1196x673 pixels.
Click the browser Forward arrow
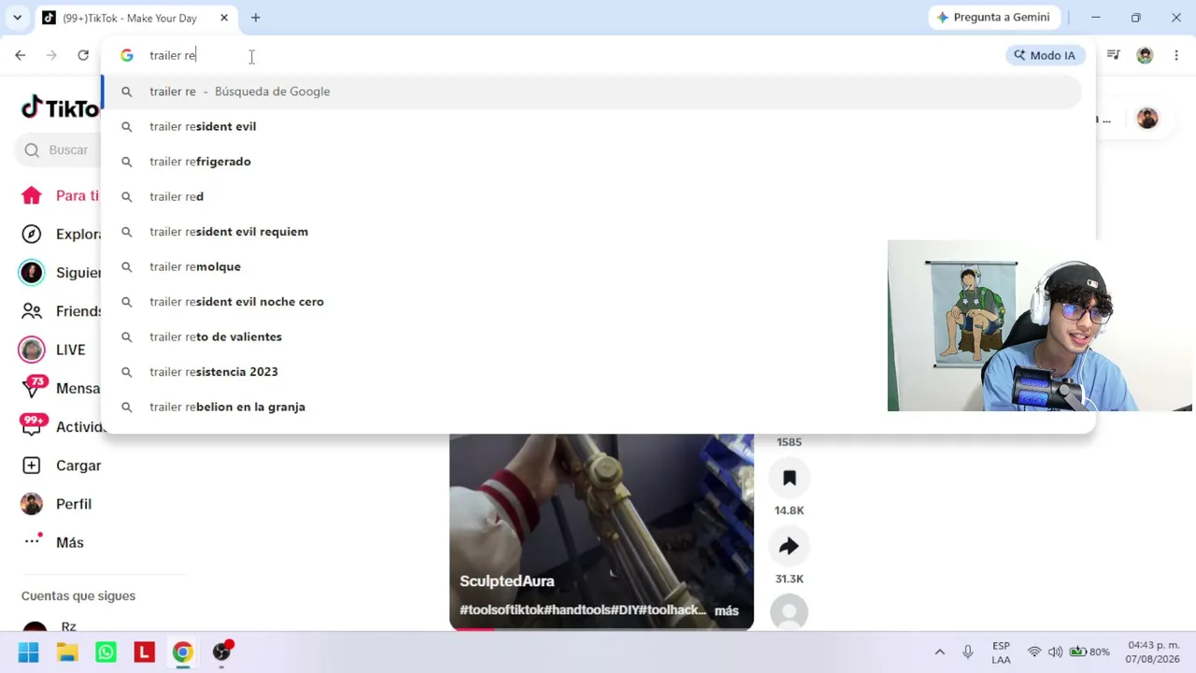tap(51, 55)
